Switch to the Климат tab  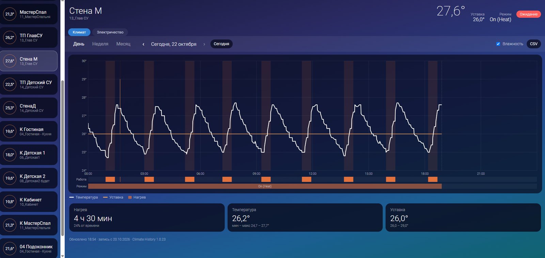[79, 32]
